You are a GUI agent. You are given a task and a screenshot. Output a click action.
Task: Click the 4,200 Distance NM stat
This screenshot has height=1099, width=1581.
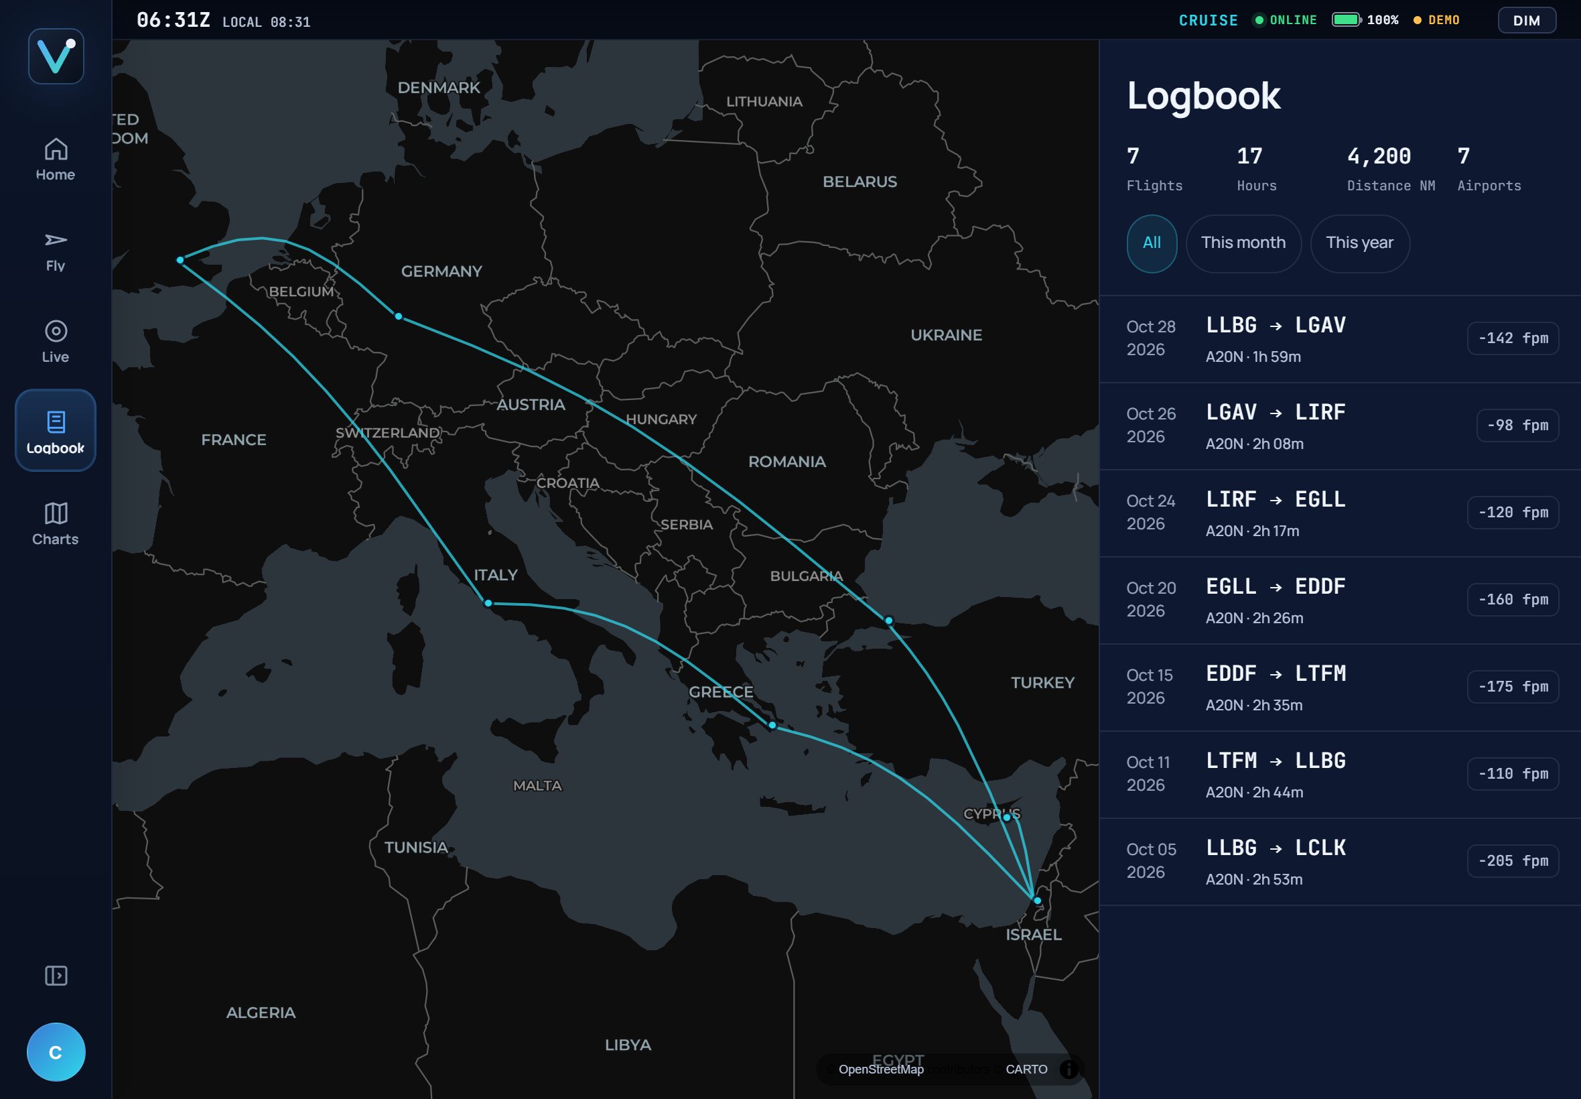point(1390,169)
